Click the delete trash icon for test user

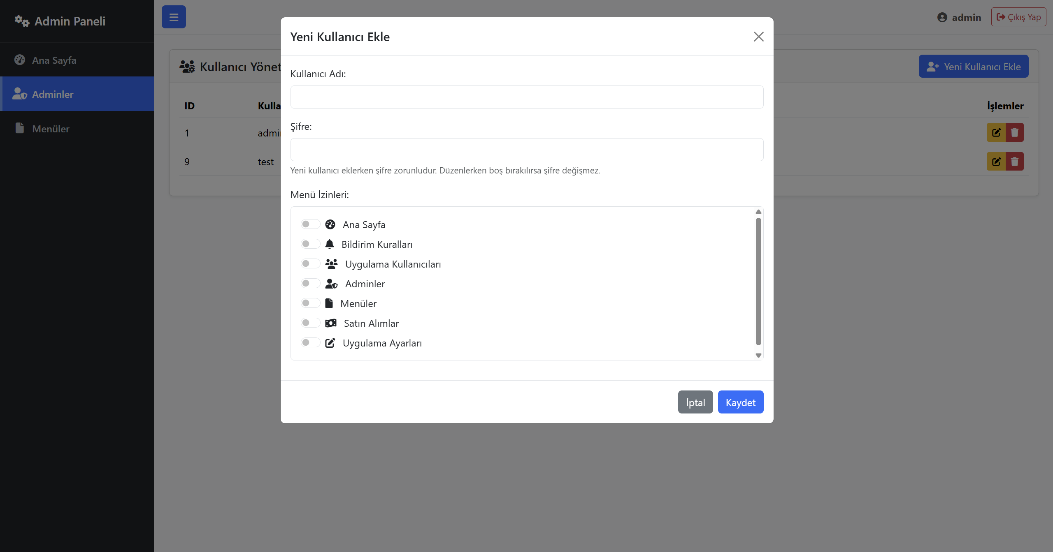point(1015,162)
